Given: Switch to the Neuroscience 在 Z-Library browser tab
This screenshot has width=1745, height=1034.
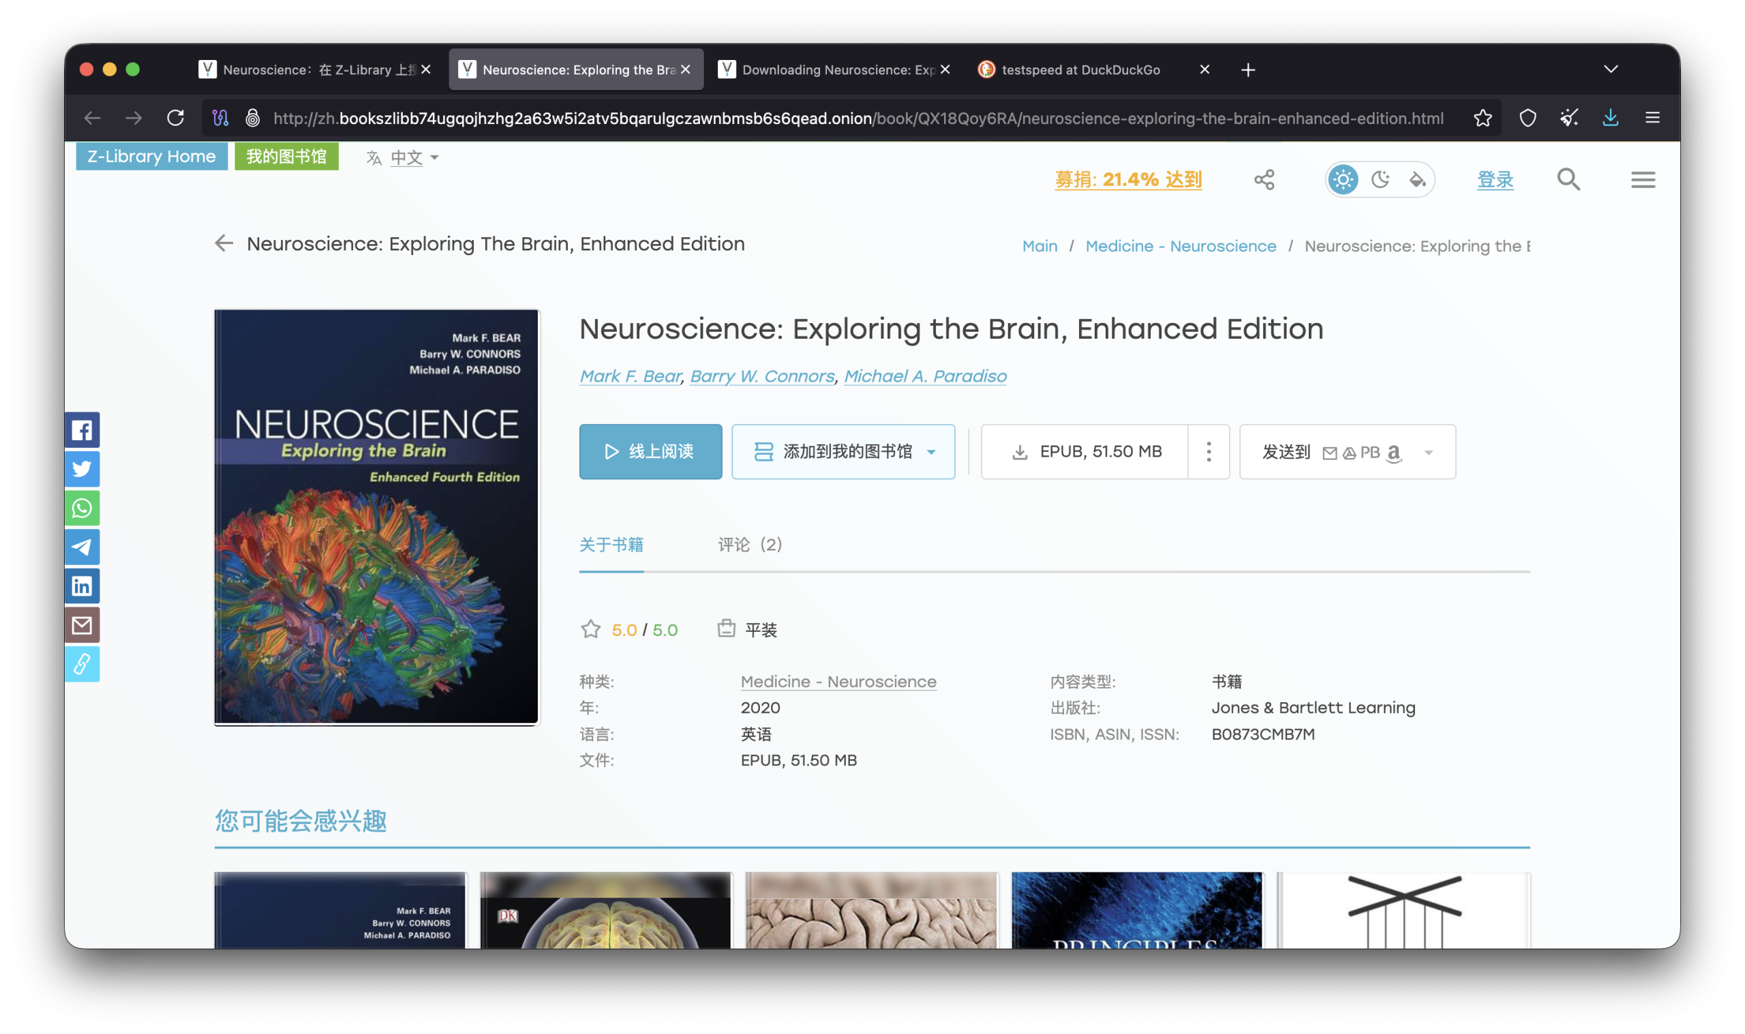Looking at the screenshot, I should point(316,70).
